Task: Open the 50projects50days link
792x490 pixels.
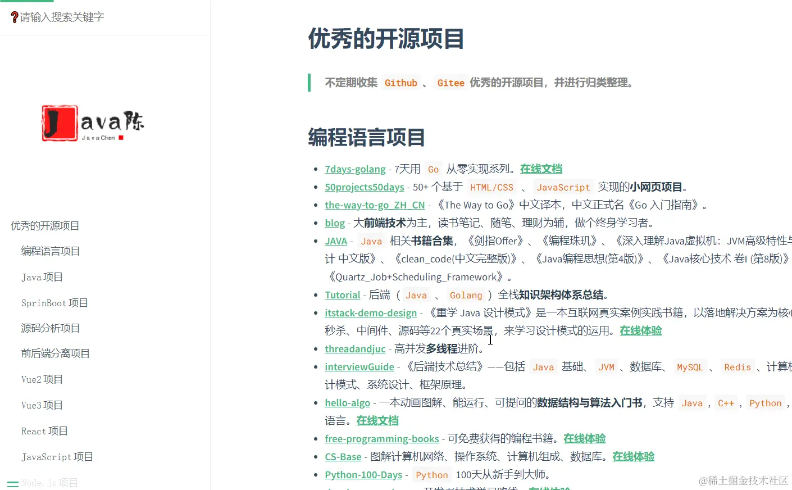Action: click(x=365, y=187)
